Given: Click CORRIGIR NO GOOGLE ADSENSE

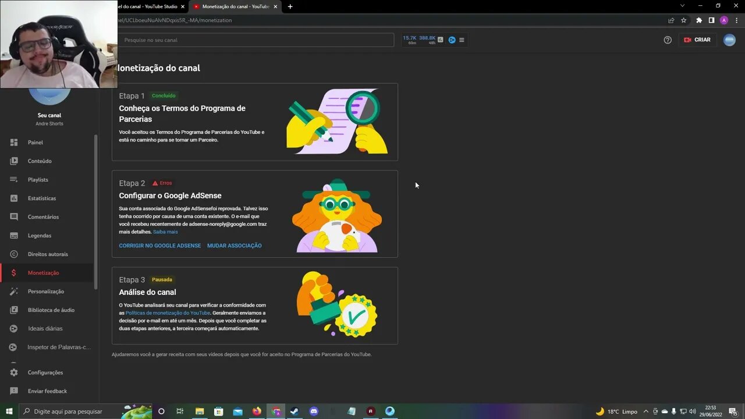Looking at the screenshot, I should click(160, 246).
